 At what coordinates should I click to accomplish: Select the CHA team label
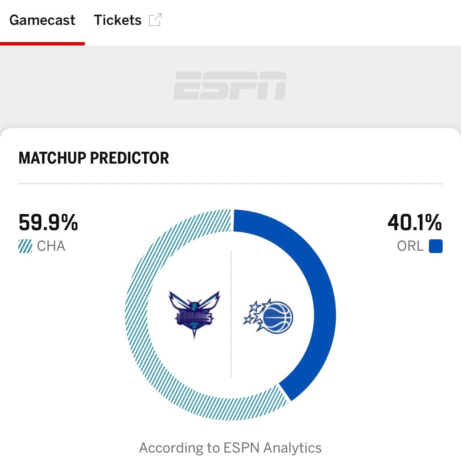pyautogui.click(x=51, y=246)
